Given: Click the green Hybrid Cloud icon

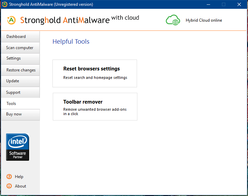Looking at the screenshot, I should (173, 20).
